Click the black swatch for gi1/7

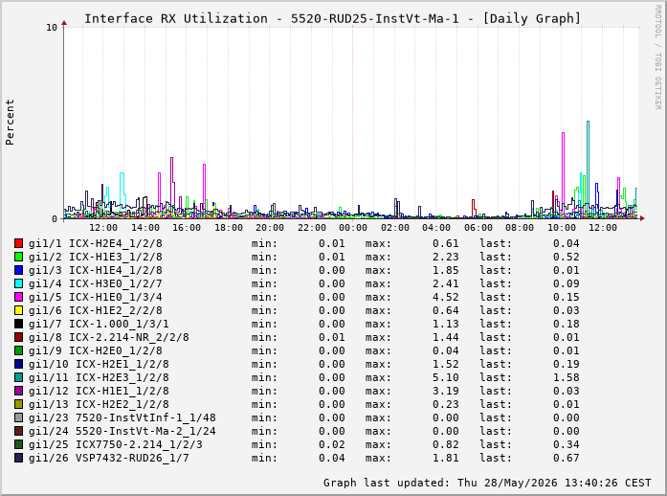point(18,324)
